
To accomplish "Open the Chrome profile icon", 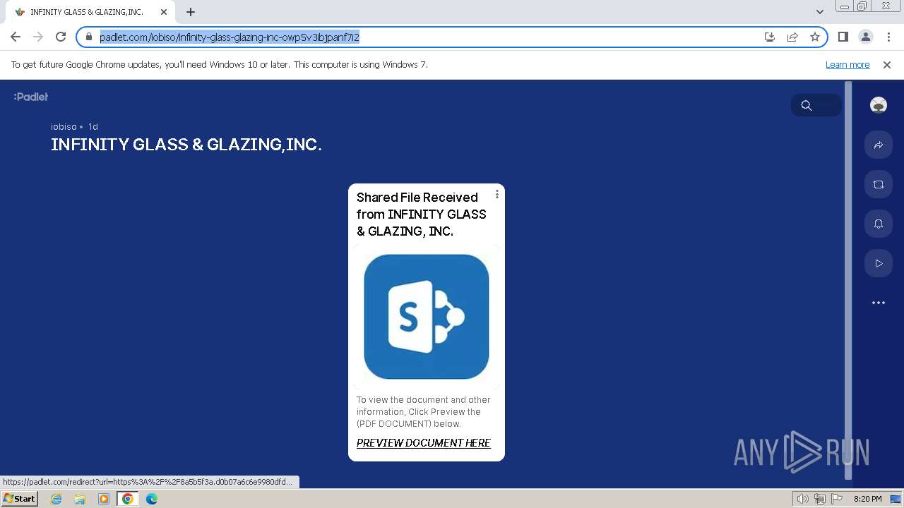I will 865,37.
